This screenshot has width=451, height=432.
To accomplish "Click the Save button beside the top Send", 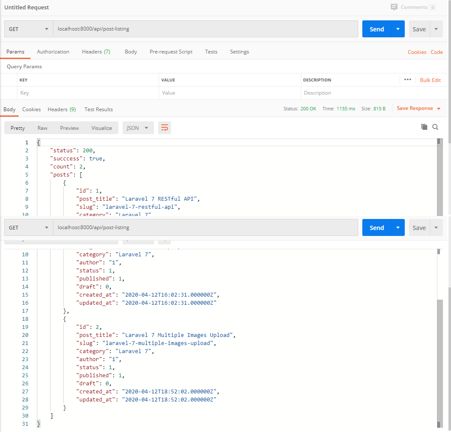I will (419, 29).
